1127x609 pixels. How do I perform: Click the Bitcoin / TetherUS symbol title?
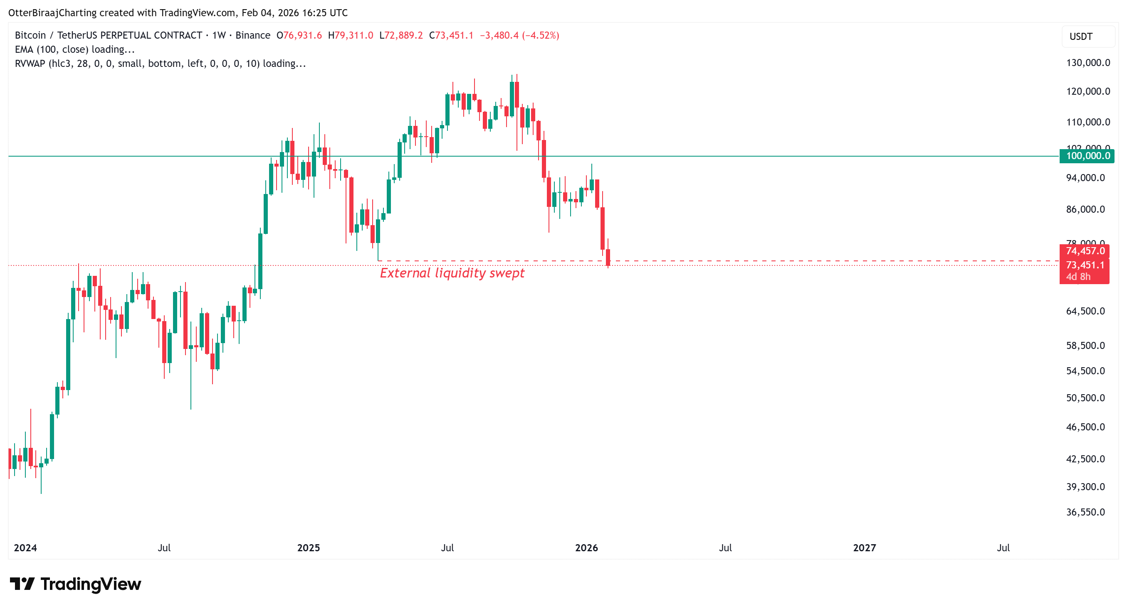pyautogui.click(x=108, y=35)
